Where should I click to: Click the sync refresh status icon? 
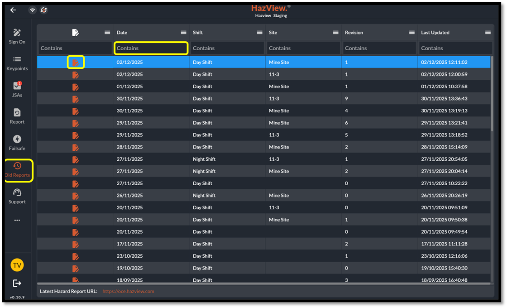44,10
